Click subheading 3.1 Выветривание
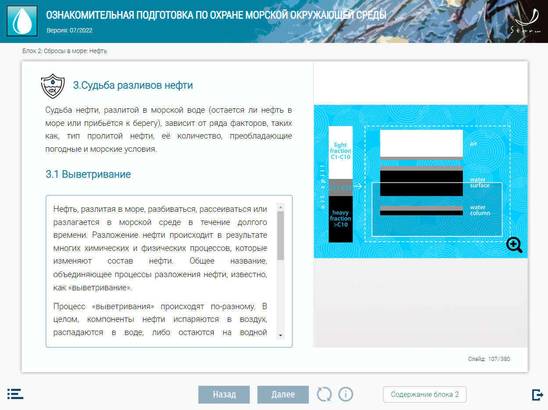Image resolution: width=548 pixels, height=410 pixels. [88, 174]
